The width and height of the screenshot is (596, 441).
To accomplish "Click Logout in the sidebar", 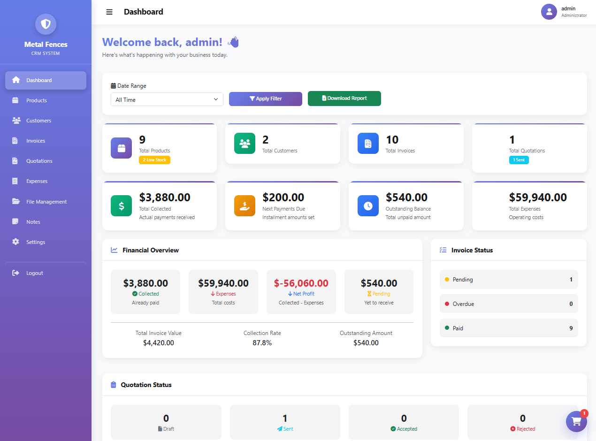I will (x=16, y=273).
